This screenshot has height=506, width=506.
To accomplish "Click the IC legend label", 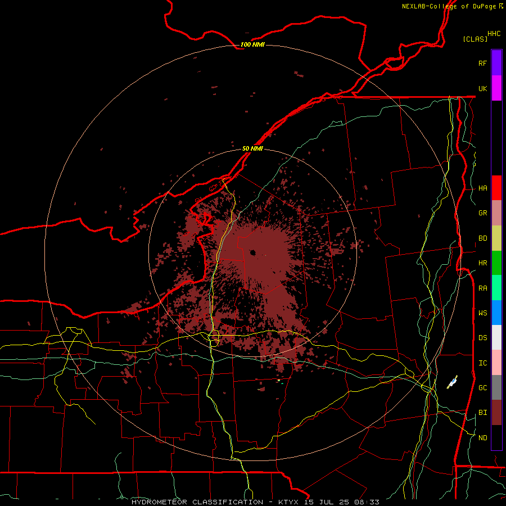I will (482, 363).
